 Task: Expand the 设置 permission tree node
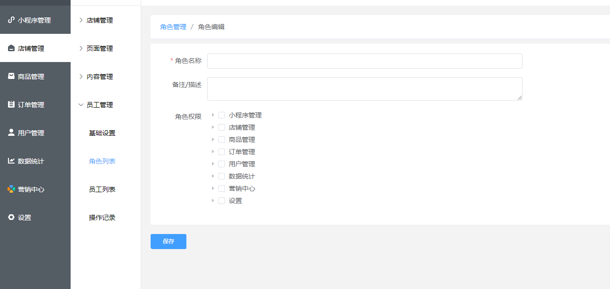[213, 200]
